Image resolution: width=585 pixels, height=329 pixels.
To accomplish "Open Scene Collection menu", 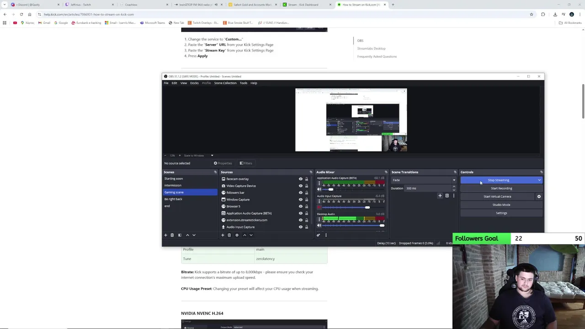I will pyautogui.click(x=225, y=83).
